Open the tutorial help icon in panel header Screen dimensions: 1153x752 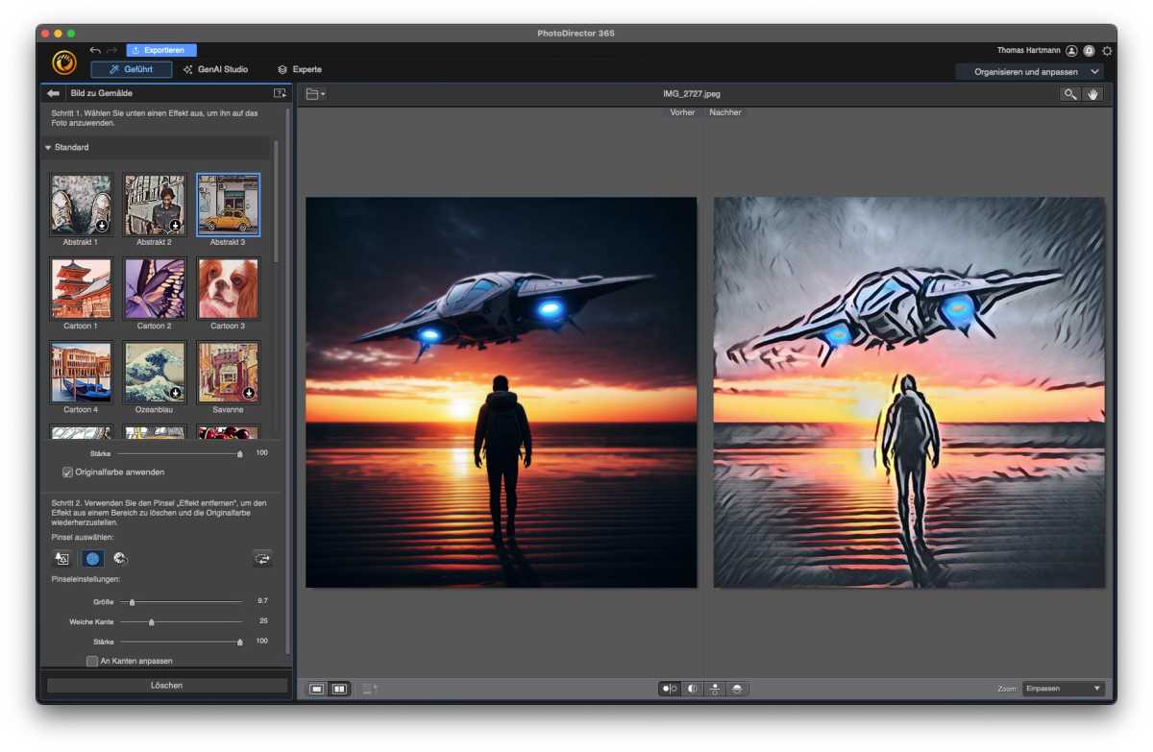point(280,93)
